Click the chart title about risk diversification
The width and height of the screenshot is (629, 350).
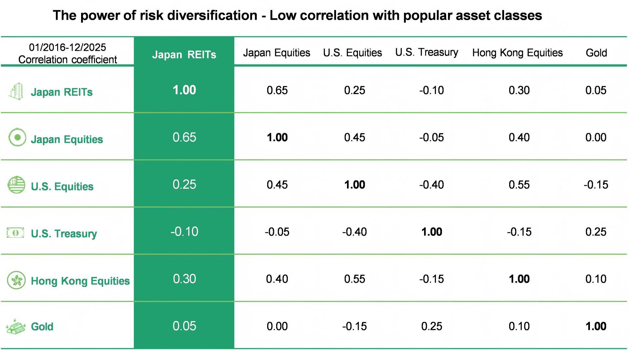[x=297, y=15]
